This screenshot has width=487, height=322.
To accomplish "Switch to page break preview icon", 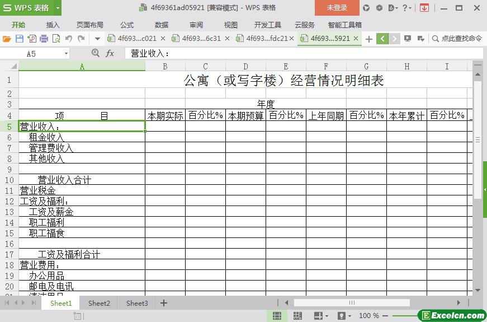I will point(297,316).
